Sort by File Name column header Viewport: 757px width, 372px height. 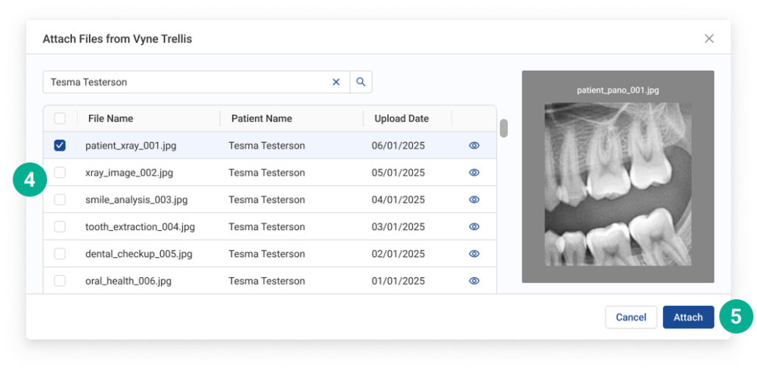(110, 118)
